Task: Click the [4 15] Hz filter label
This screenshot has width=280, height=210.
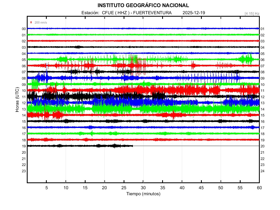Action: click(x=252, y=13)
